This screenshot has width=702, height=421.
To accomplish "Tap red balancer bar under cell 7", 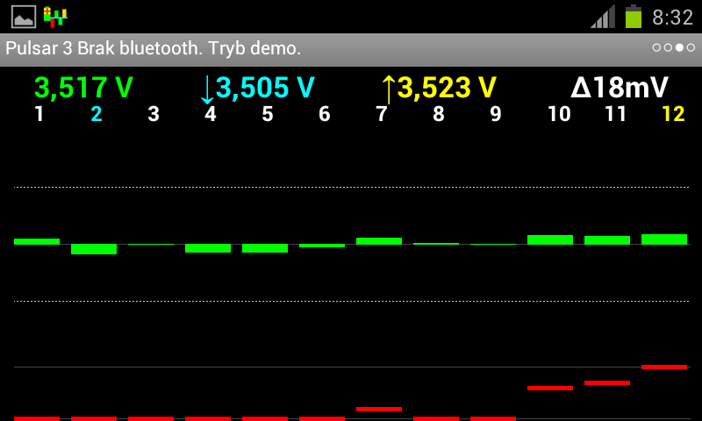I will tap(379, 409).
